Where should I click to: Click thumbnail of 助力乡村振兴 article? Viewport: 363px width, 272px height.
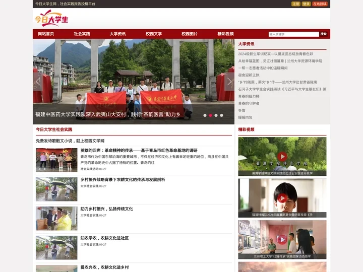[x=56, y=218]
